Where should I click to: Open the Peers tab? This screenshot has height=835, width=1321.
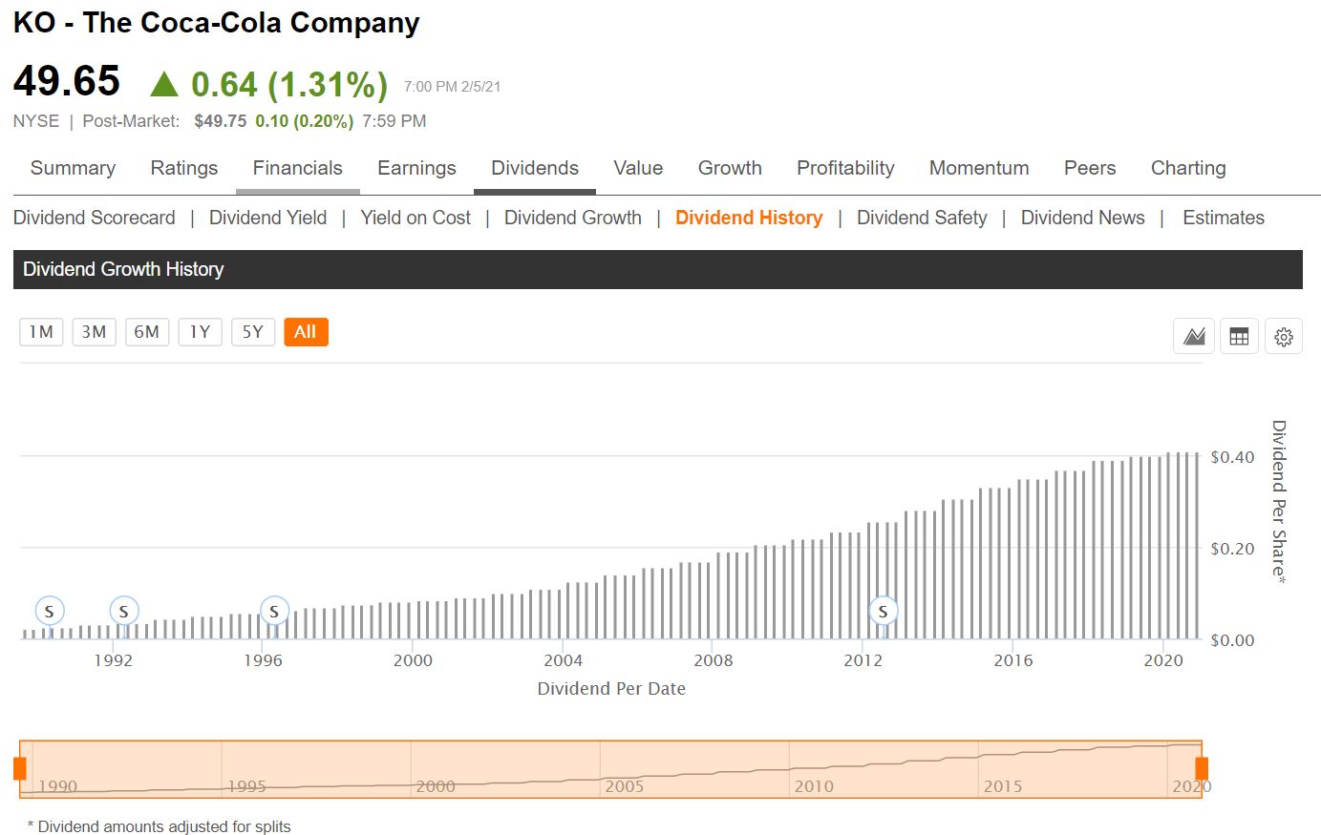coord(1090,168)
